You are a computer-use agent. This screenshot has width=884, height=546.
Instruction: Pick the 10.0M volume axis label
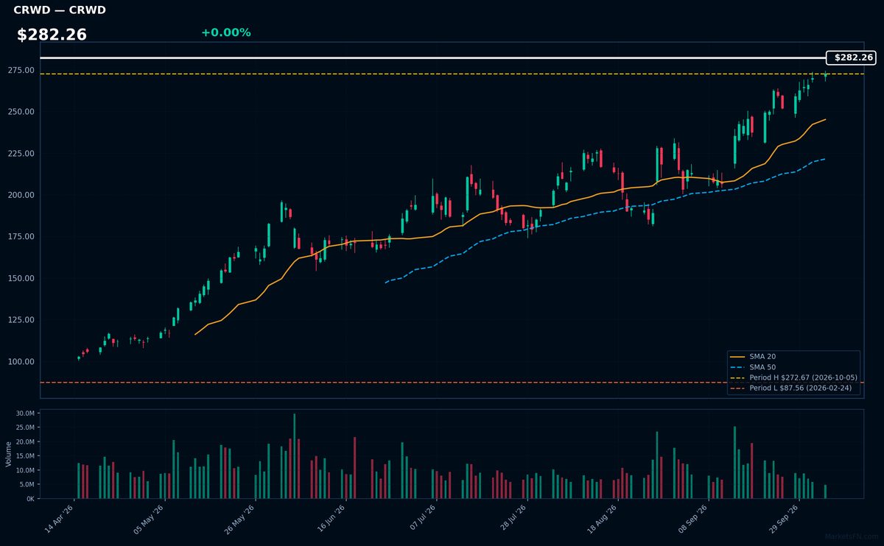24,470
